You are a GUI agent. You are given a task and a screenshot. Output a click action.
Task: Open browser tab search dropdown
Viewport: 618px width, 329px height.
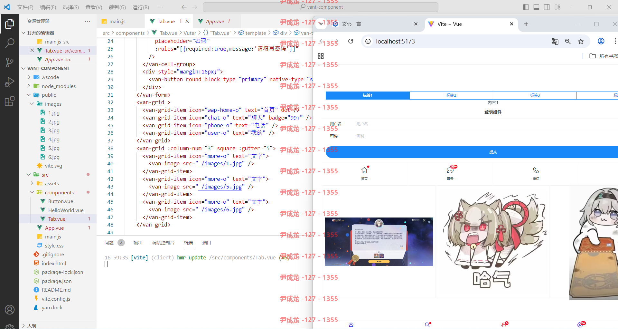(321, 24)
